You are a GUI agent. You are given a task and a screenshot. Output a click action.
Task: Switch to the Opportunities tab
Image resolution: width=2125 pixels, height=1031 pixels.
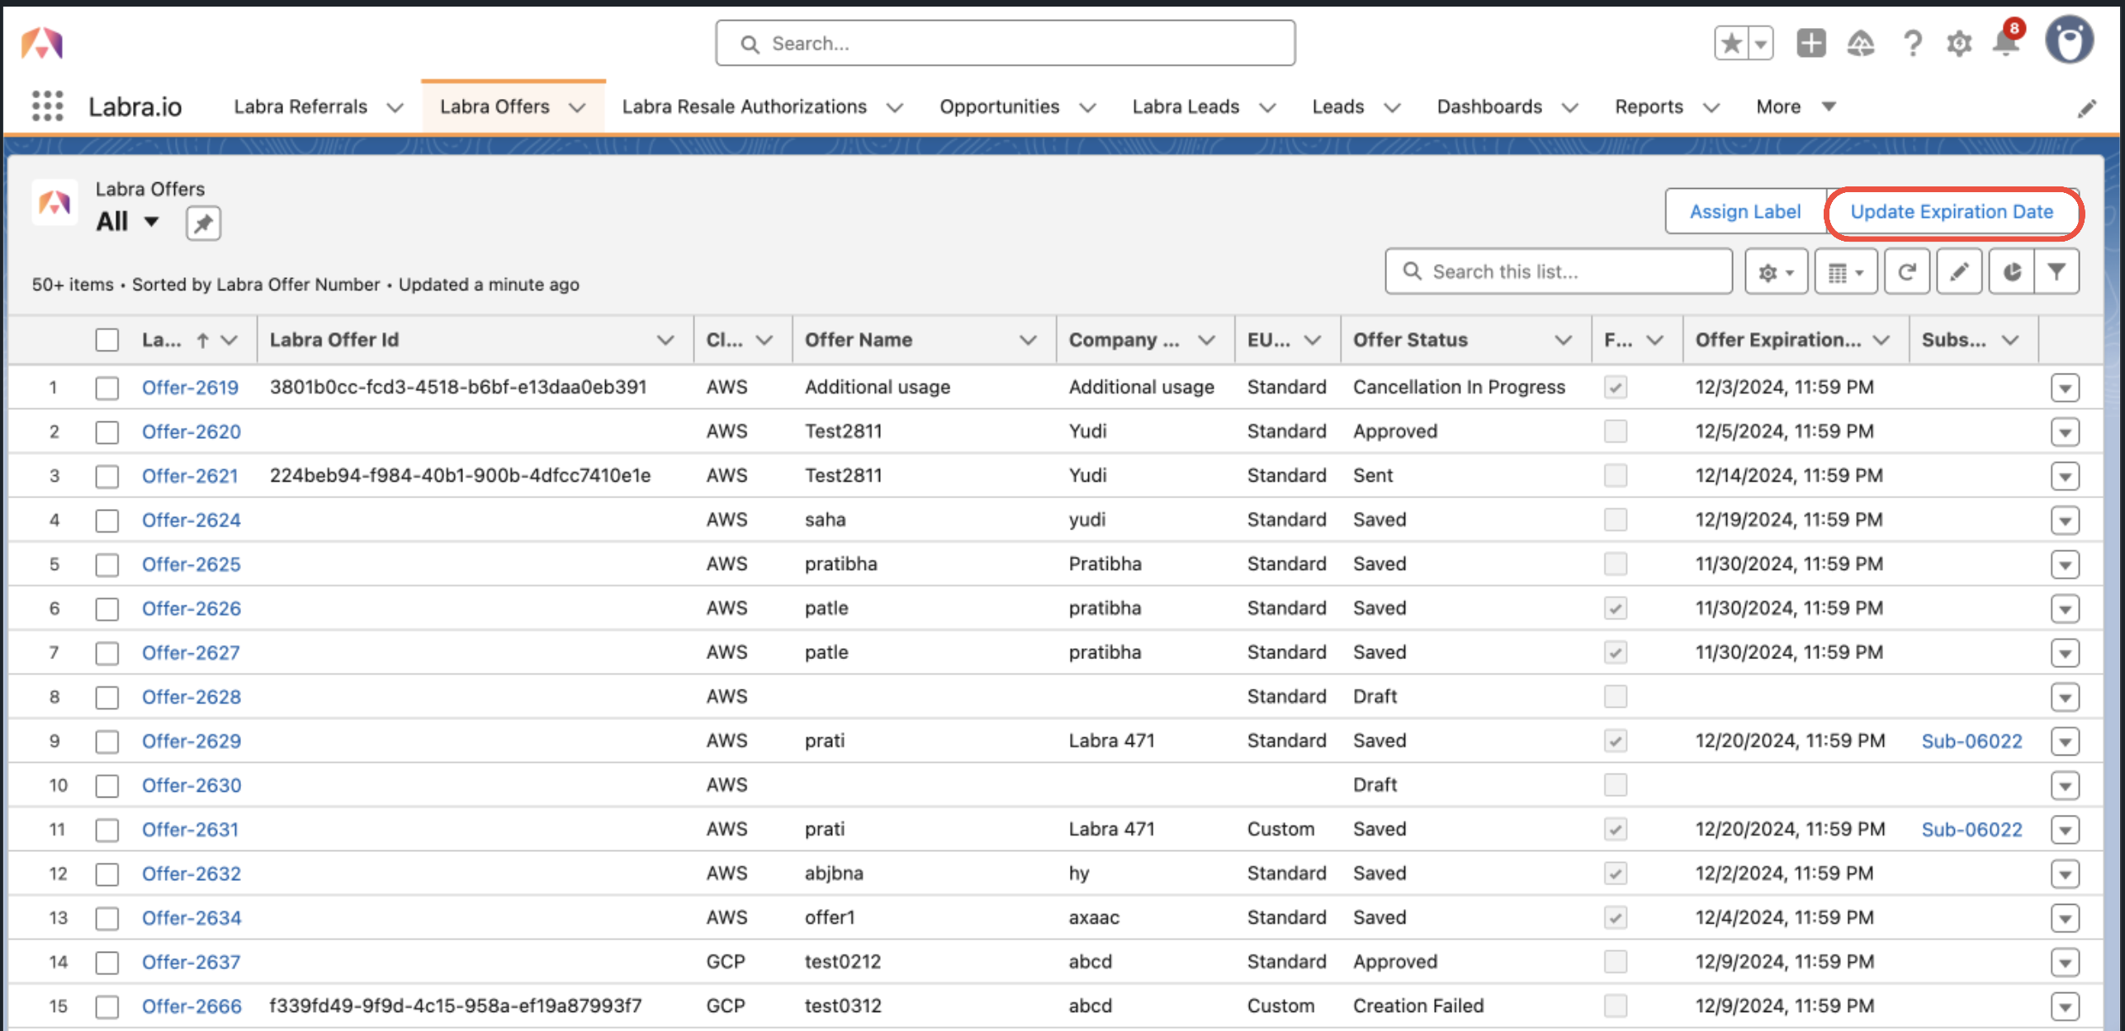[999, 106]
